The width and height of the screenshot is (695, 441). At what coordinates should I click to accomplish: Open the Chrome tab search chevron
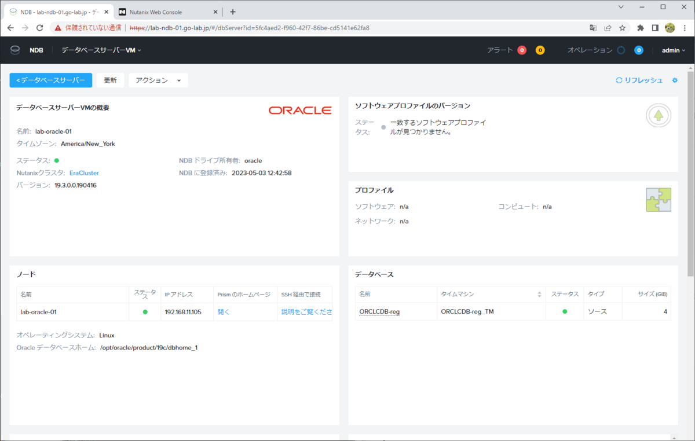point(621,7)
